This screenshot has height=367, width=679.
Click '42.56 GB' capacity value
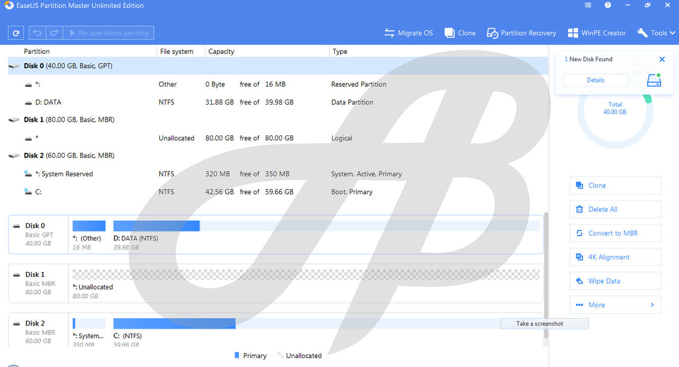pos(220,192)
